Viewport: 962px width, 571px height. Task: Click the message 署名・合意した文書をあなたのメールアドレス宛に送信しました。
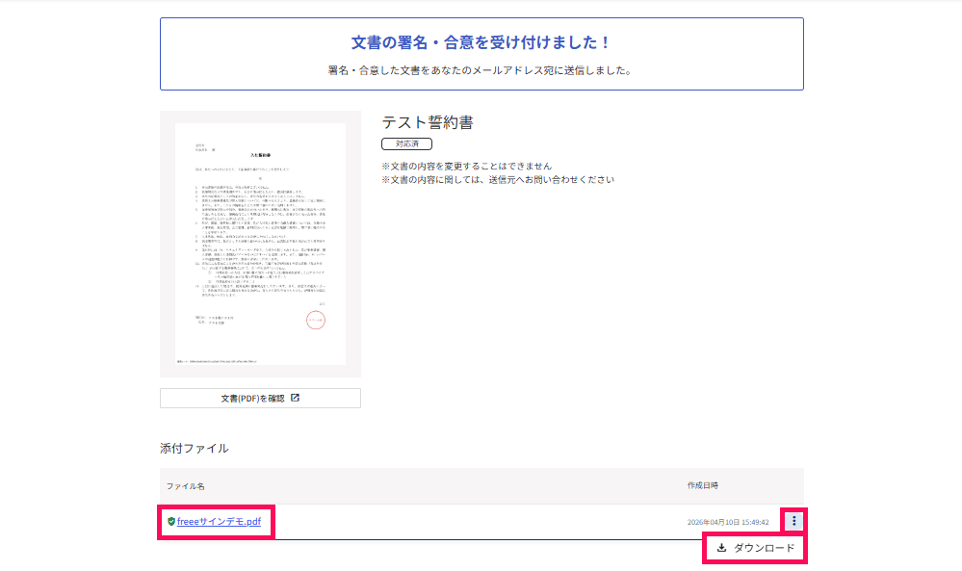pyautogui.click(x=481, y=70)
